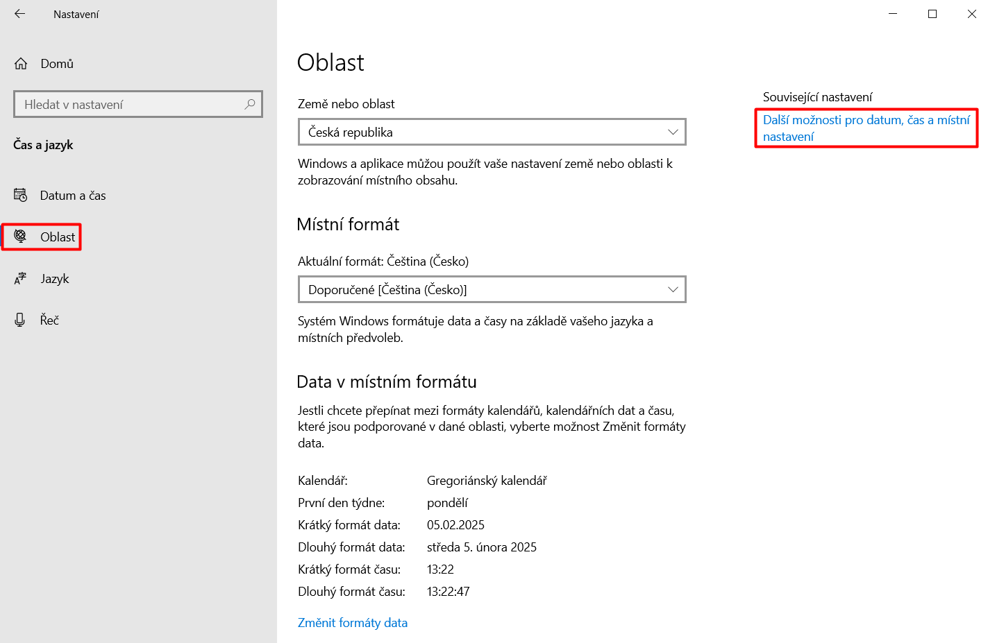This screenshot has width=988, height=643.
Task: Click the Gregoriánský kalendář value
Action: (x=487, y=481)
